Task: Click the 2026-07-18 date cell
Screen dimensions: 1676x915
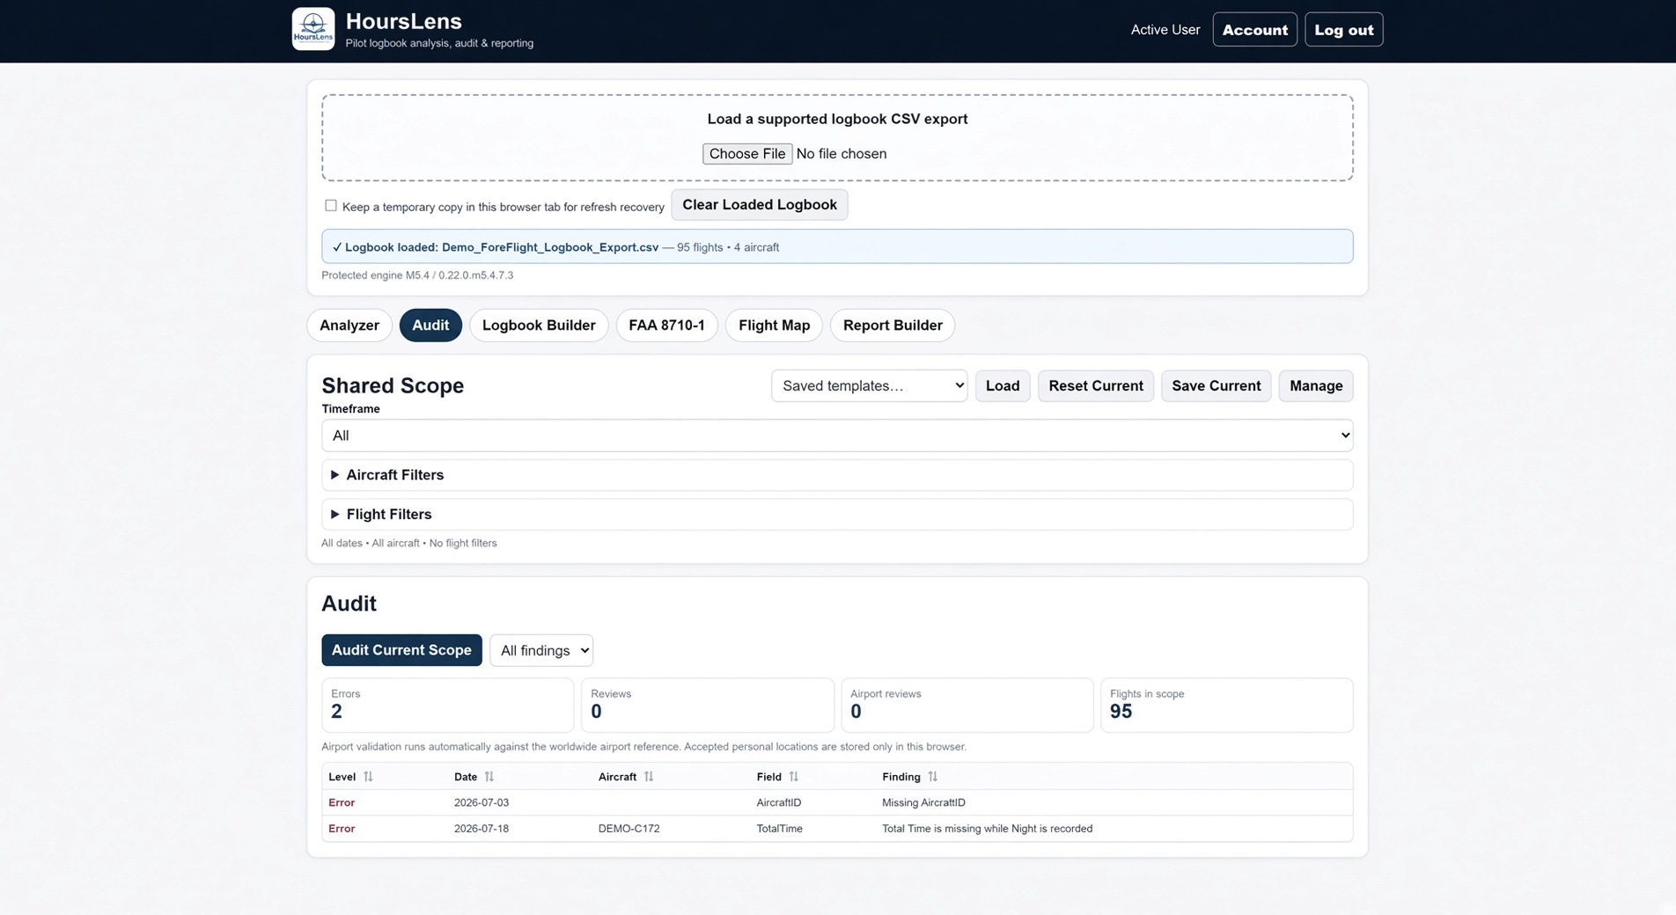Action: point(481,829)
